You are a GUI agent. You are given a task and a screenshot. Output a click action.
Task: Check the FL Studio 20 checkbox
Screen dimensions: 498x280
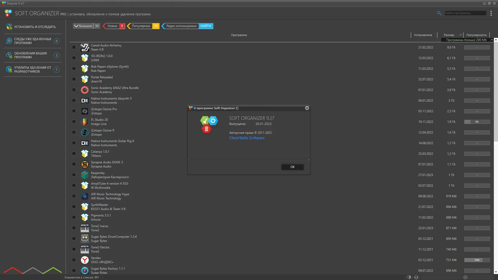point(74,122)
